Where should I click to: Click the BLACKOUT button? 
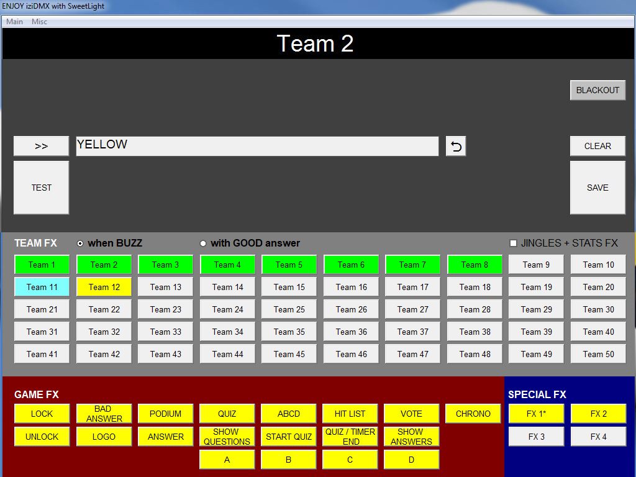(x=597, y=90)
